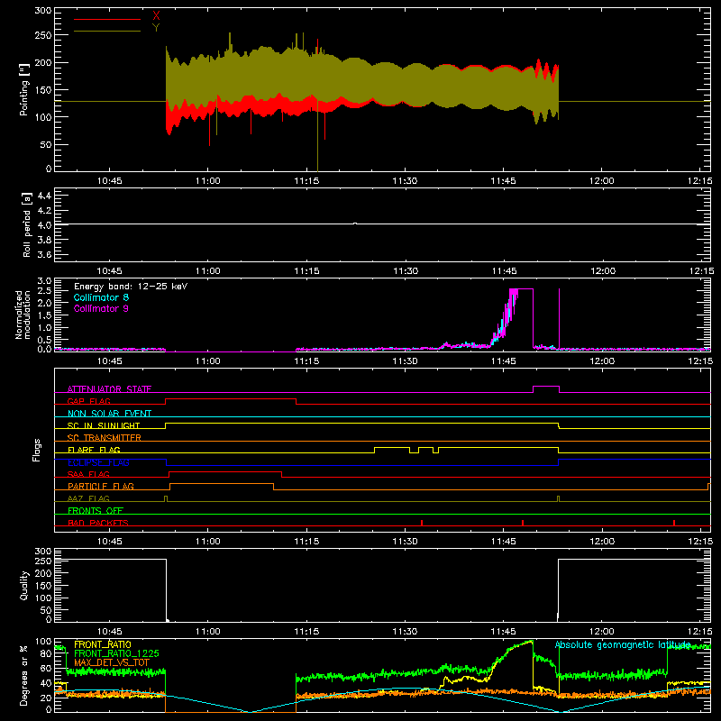Click the '150' tick on the Pointing axis
The width and height of the screenshot is (721, 721).
[42, 89]
